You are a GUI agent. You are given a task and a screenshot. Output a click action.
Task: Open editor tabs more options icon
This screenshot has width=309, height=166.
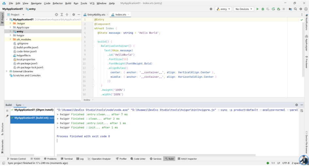[302, 15]
